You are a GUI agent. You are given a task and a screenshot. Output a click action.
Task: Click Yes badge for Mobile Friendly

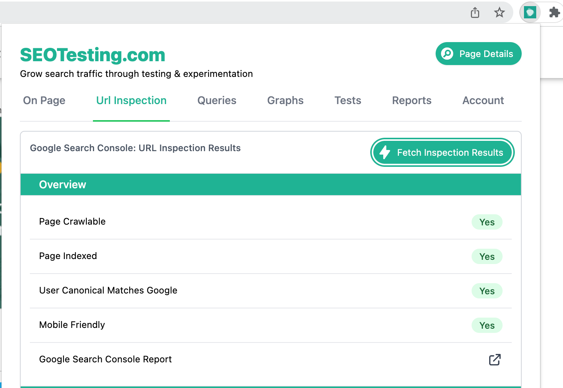coord(487,325)
